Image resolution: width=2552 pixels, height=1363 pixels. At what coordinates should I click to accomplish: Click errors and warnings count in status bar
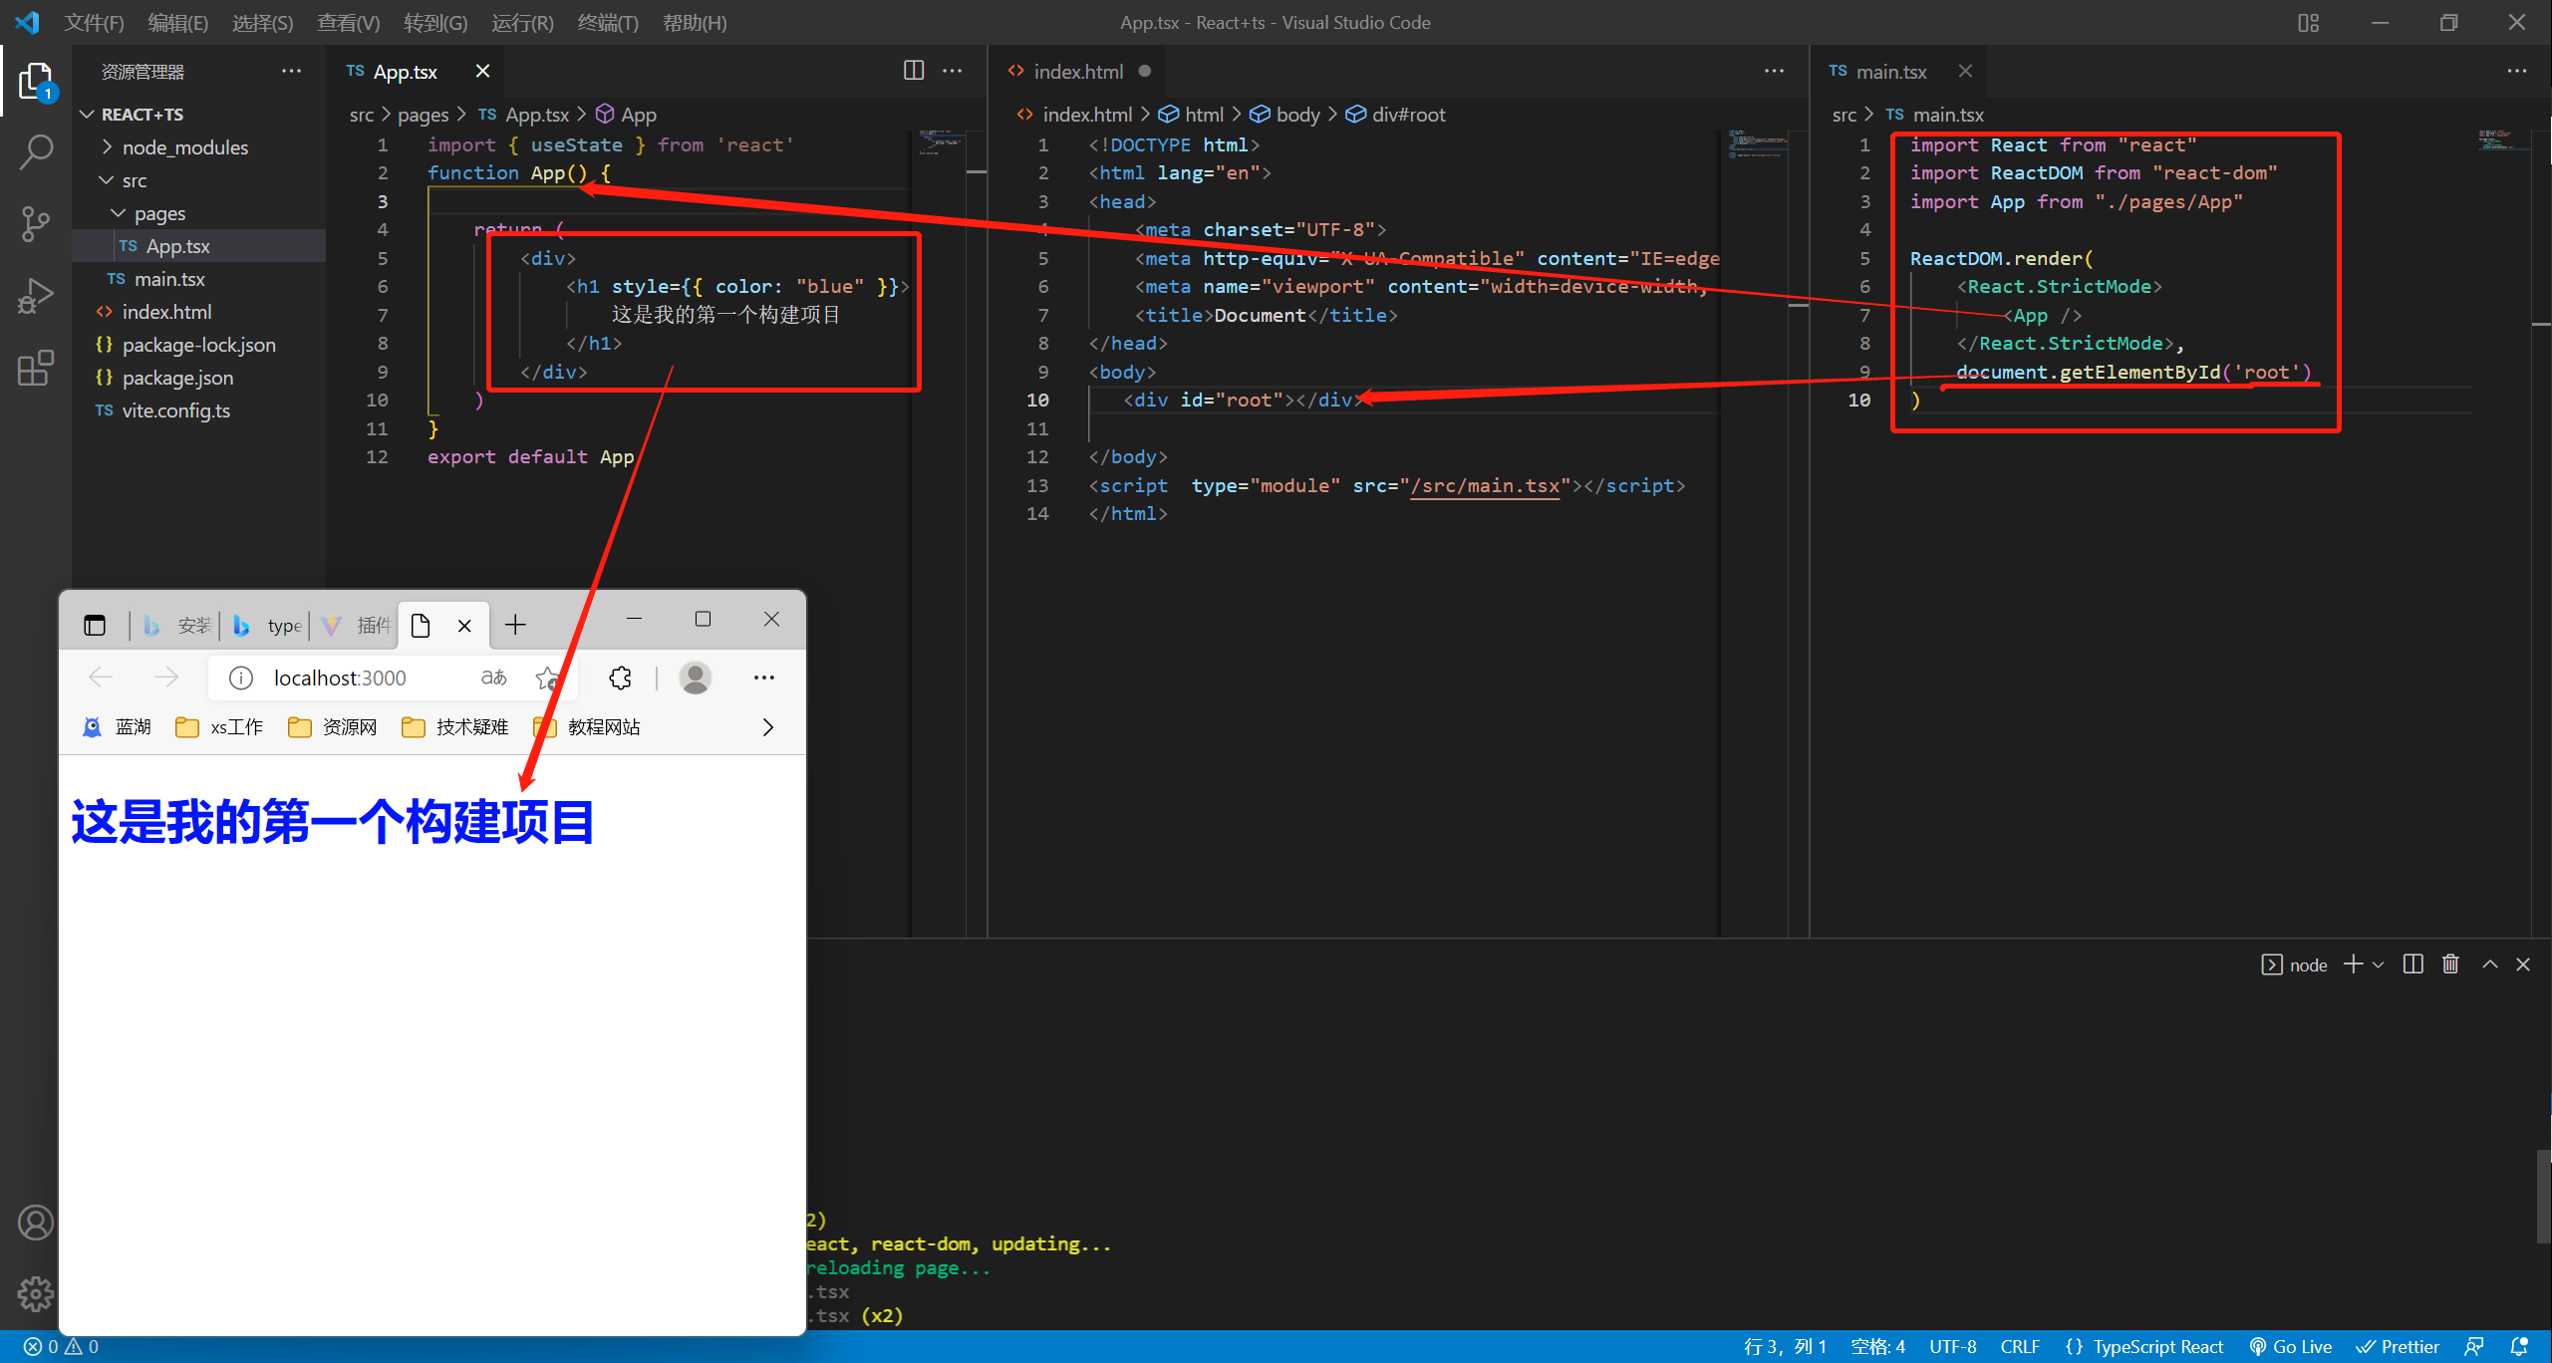pyautogui.click(x=61, y=1347)
